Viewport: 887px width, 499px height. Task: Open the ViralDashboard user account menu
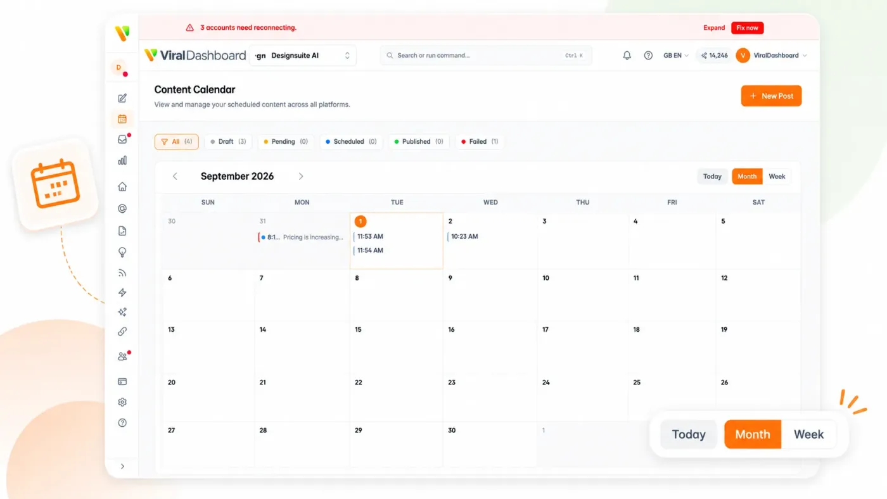(x=772, y=56)
